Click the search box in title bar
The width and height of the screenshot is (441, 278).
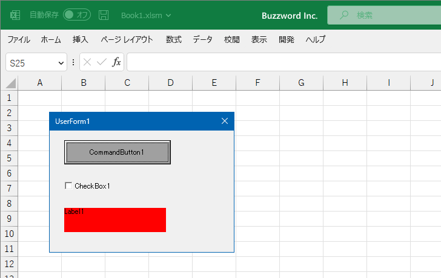coord(384,15)
